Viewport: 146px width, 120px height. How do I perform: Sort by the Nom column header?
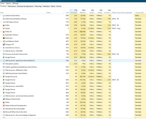(23, 12)
